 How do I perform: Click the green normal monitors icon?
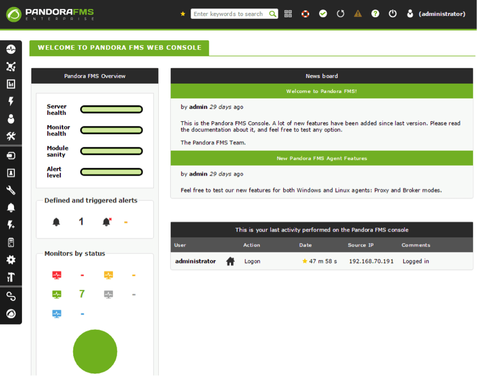57,294
